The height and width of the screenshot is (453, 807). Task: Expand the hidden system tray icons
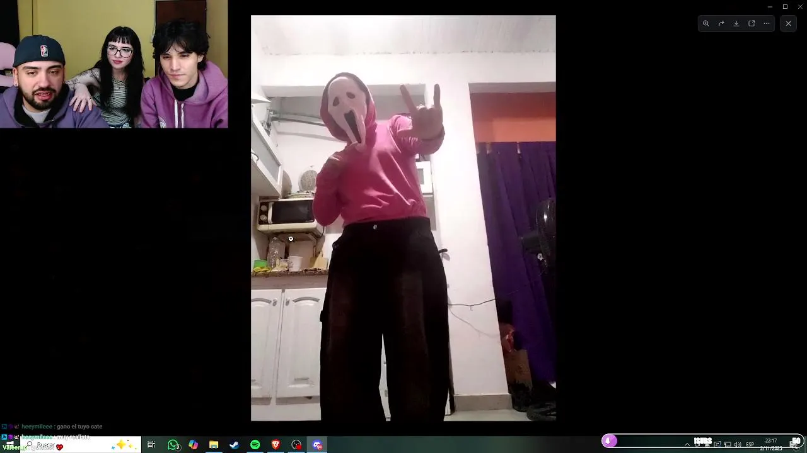(687, 445)
